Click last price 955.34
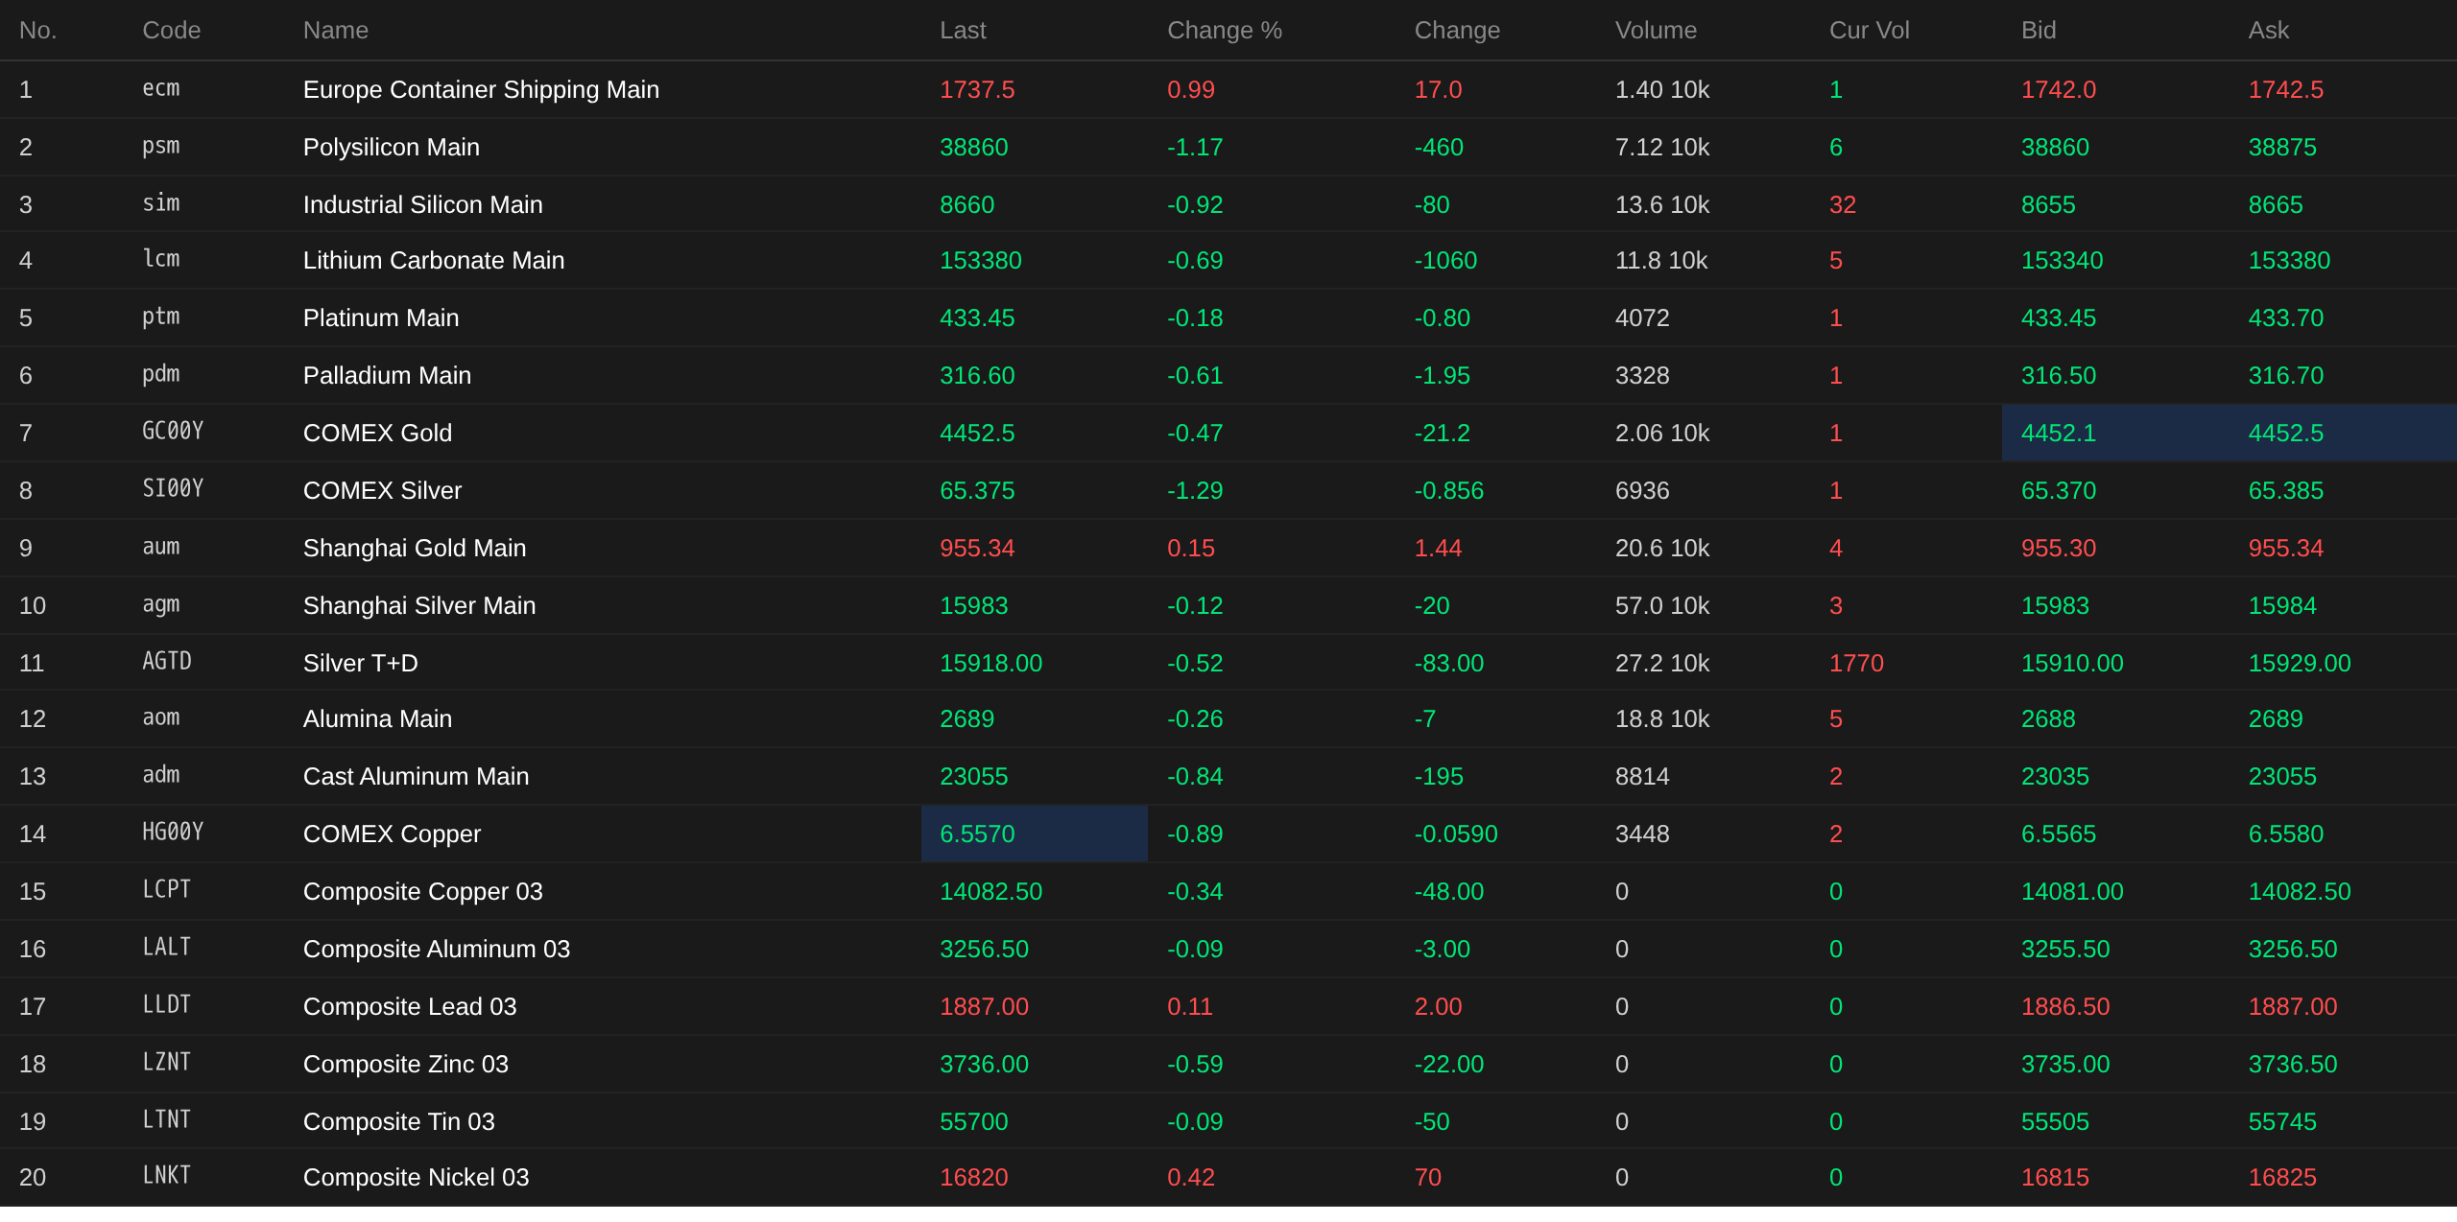The image size is (2457, 1222). (977, 548)
